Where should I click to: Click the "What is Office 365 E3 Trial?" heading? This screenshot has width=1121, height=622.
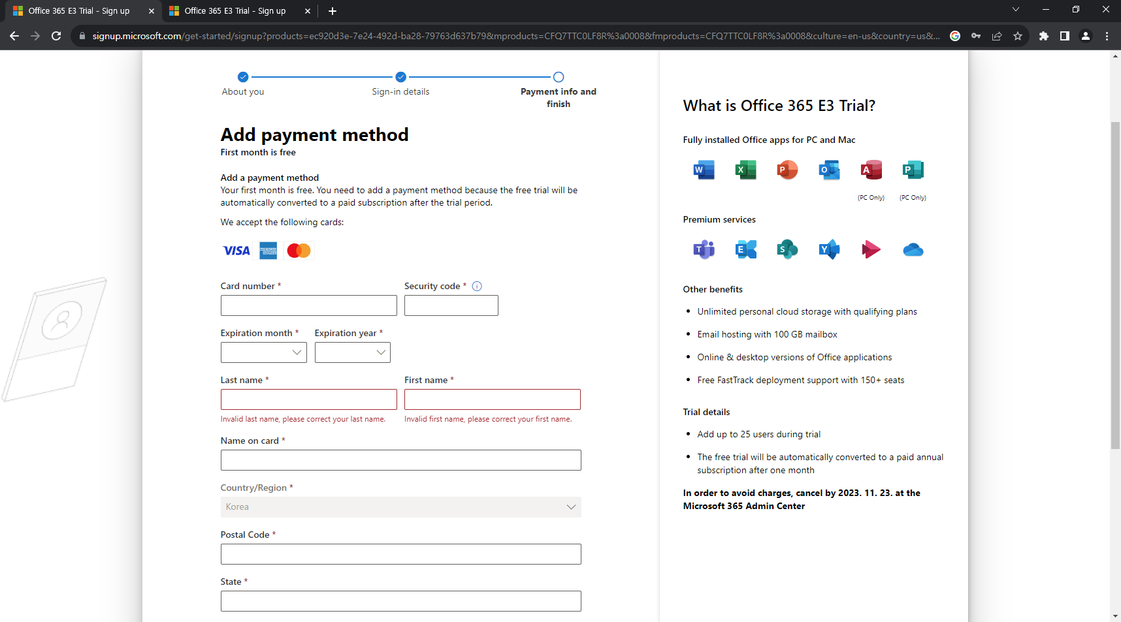[x=779, y=106]
